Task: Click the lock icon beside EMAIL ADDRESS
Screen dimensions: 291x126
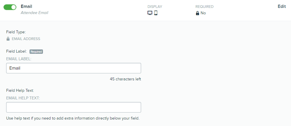Action: tap(8, 39)
